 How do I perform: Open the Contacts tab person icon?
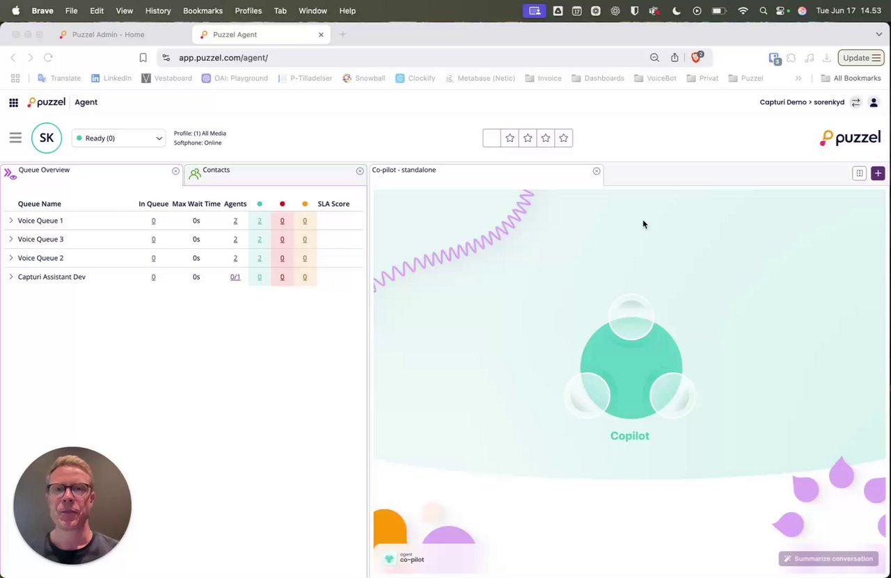pos(194,173)
